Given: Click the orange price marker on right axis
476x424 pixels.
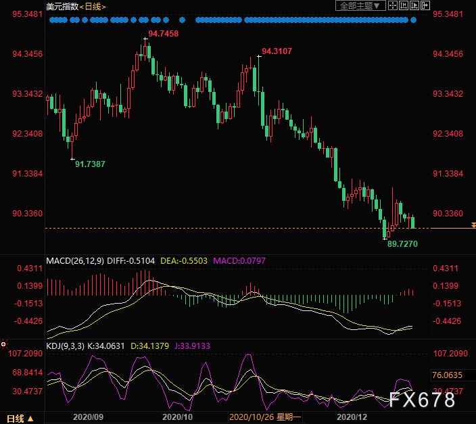Looking at the screenshot, I should [x=473, y=225].
